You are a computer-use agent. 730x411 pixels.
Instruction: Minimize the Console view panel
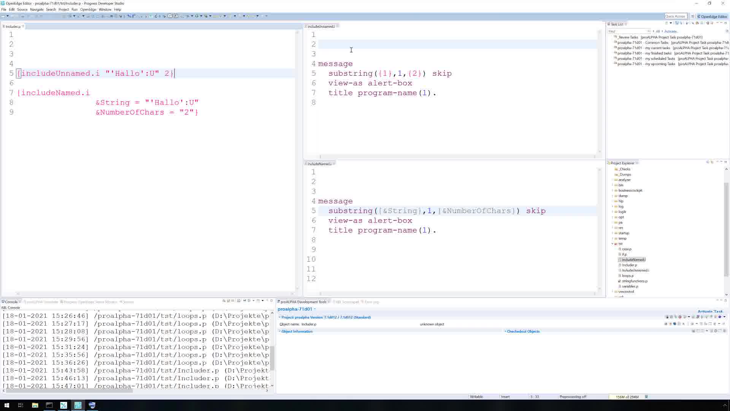click(267, 301)
